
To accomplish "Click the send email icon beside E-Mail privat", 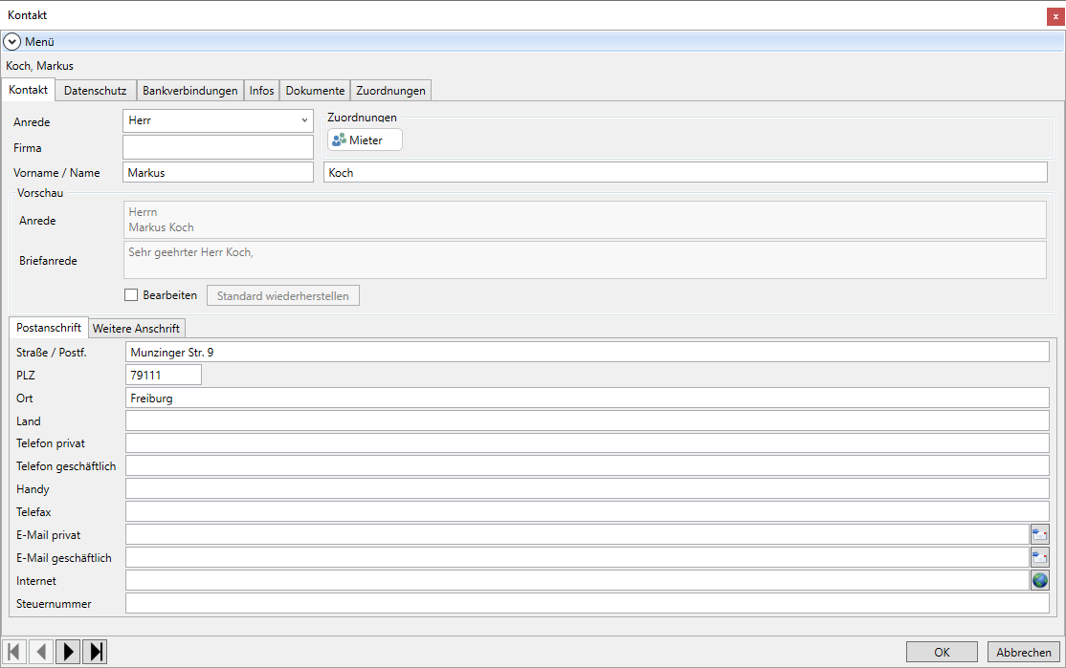I will tap(1039, 534).
